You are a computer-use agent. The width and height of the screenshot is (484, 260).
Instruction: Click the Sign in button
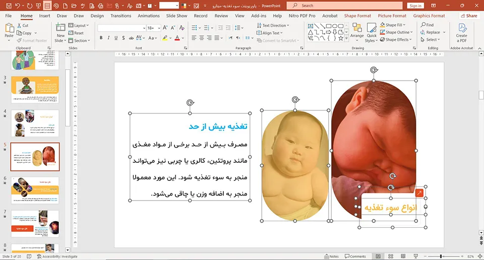pos(415,6)
